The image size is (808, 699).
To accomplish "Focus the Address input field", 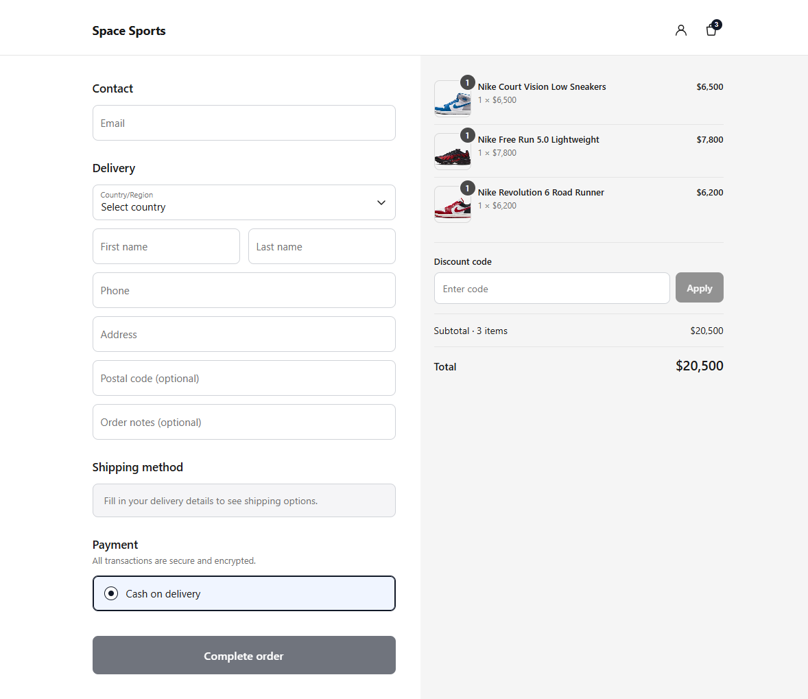I will pos(243,334).
